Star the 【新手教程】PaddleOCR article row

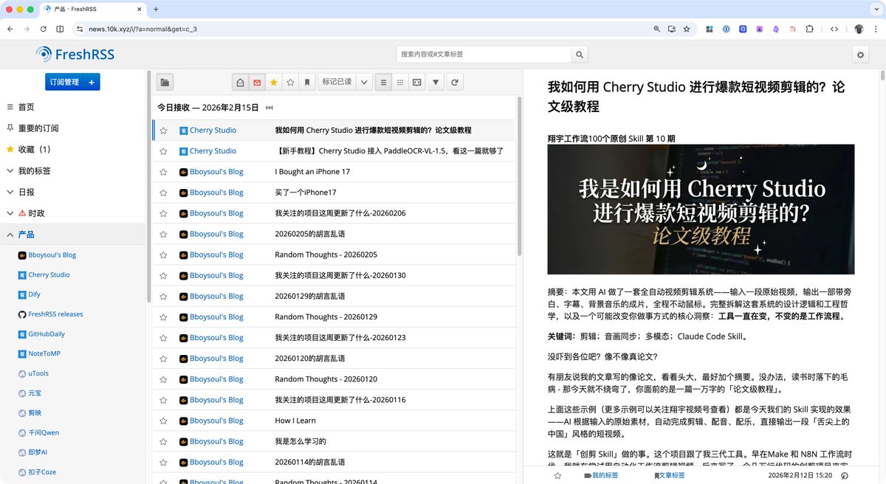163,151
